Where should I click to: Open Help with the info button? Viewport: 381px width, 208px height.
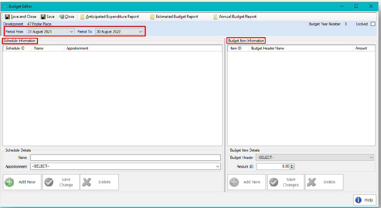[x=365, y=200]
